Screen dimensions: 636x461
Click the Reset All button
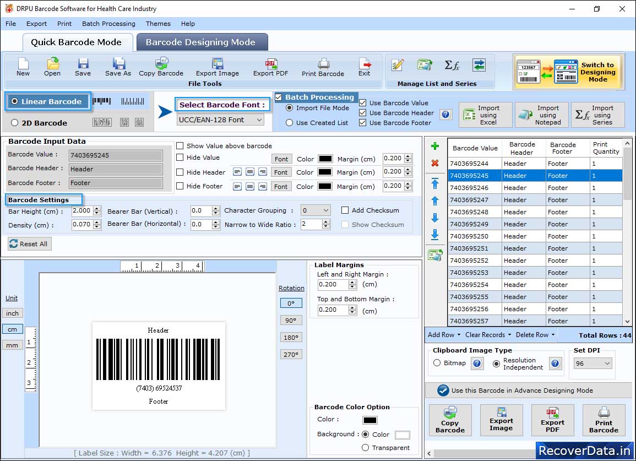30,243
